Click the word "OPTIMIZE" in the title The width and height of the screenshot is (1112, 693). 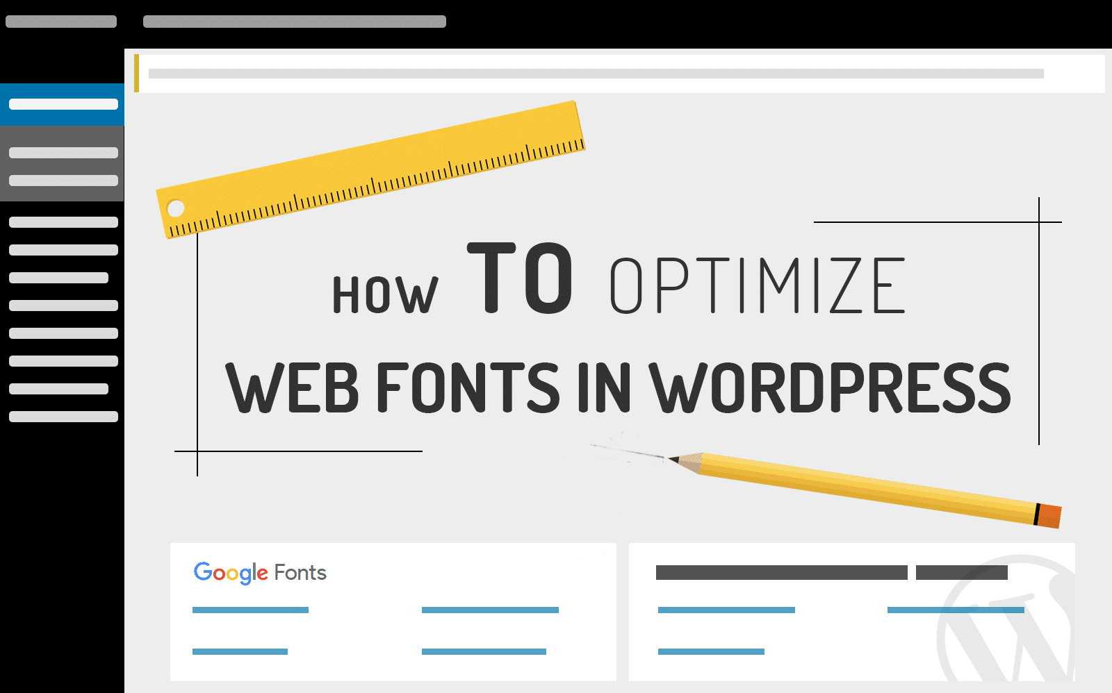[x=758, y=285]
